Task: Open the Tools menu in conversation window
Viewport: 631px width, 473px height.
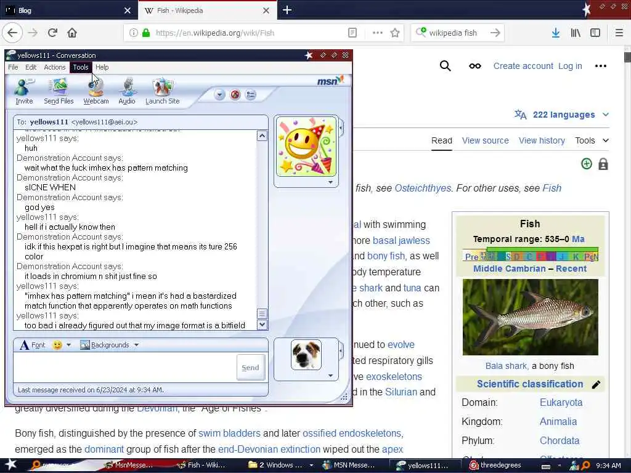Action: click(x=81, y=67)
